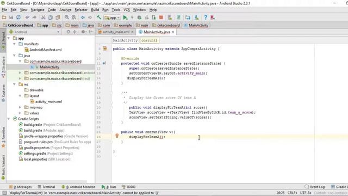Screen dimensions: 348x196
Task: Click the onerun() editor breadcrumb
Action: [x=149, y=40]
